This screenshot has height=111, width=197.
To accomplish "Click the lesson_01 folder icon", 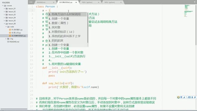I will [x=7, y=9].
